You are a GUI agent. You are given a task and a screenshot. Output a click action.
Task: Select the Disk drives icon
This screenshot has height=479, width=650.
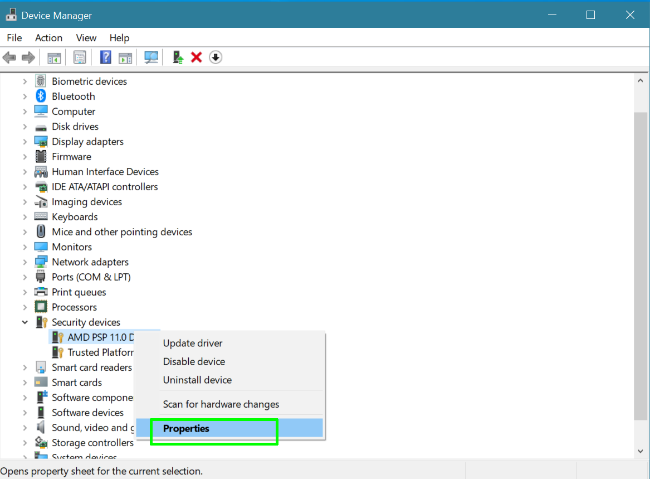41,127
